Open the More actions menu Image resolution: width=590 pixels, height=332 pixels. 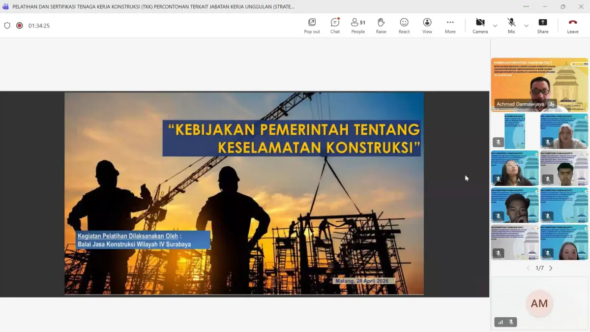[x=450, y=26]
